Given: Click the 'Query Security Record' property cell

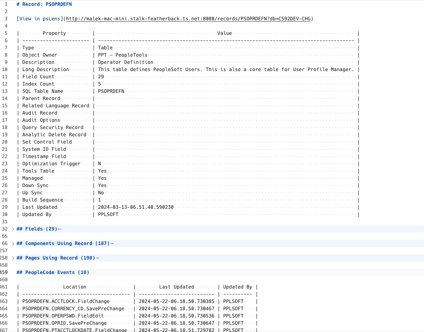Looking at the screenshot, I should click(x=53, y=127).
